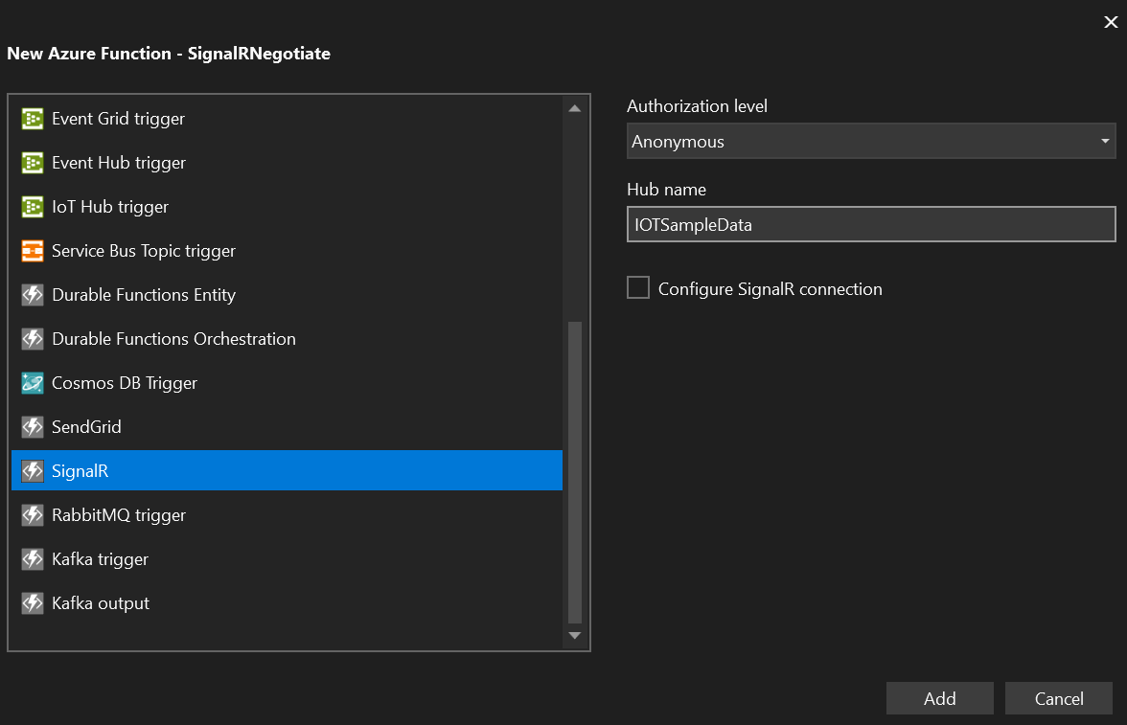Click the IoT Hub trigger icon
1127x725 pixels.
[33, 207]
